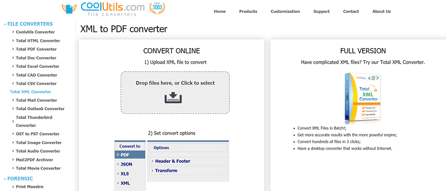Go to the Support menu item
The width and height of the screenshot is (446, 191).
321,12
